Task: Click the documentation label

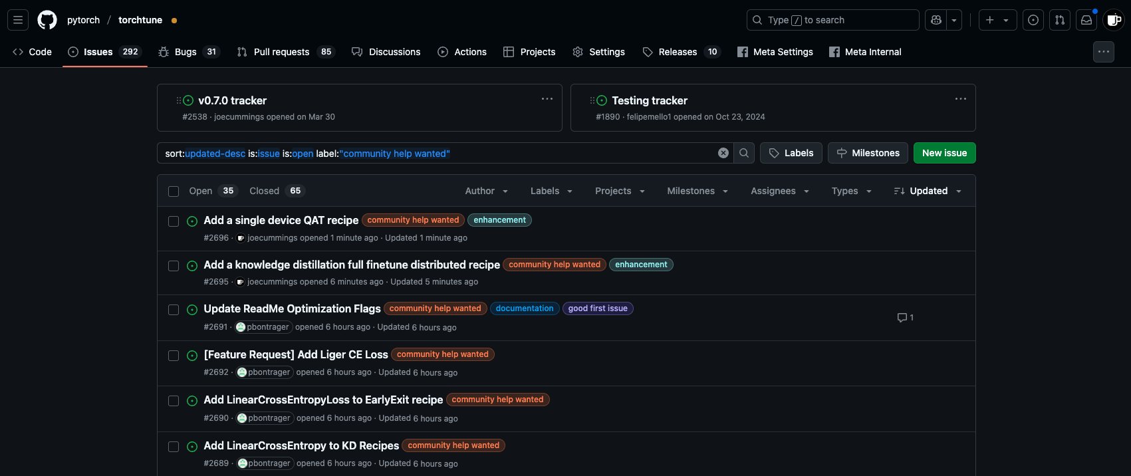Action: 525,308
